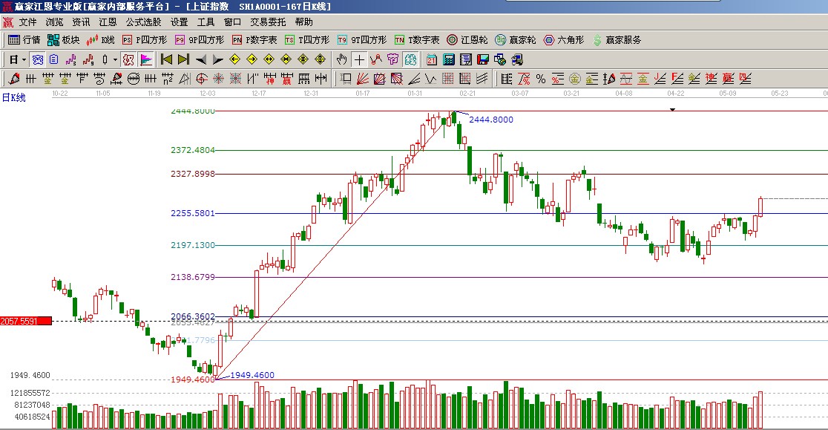The width and height of the screenshot is (828, 430).
Task: Toggle the crosshair cursor button
Action: (358, 59)
